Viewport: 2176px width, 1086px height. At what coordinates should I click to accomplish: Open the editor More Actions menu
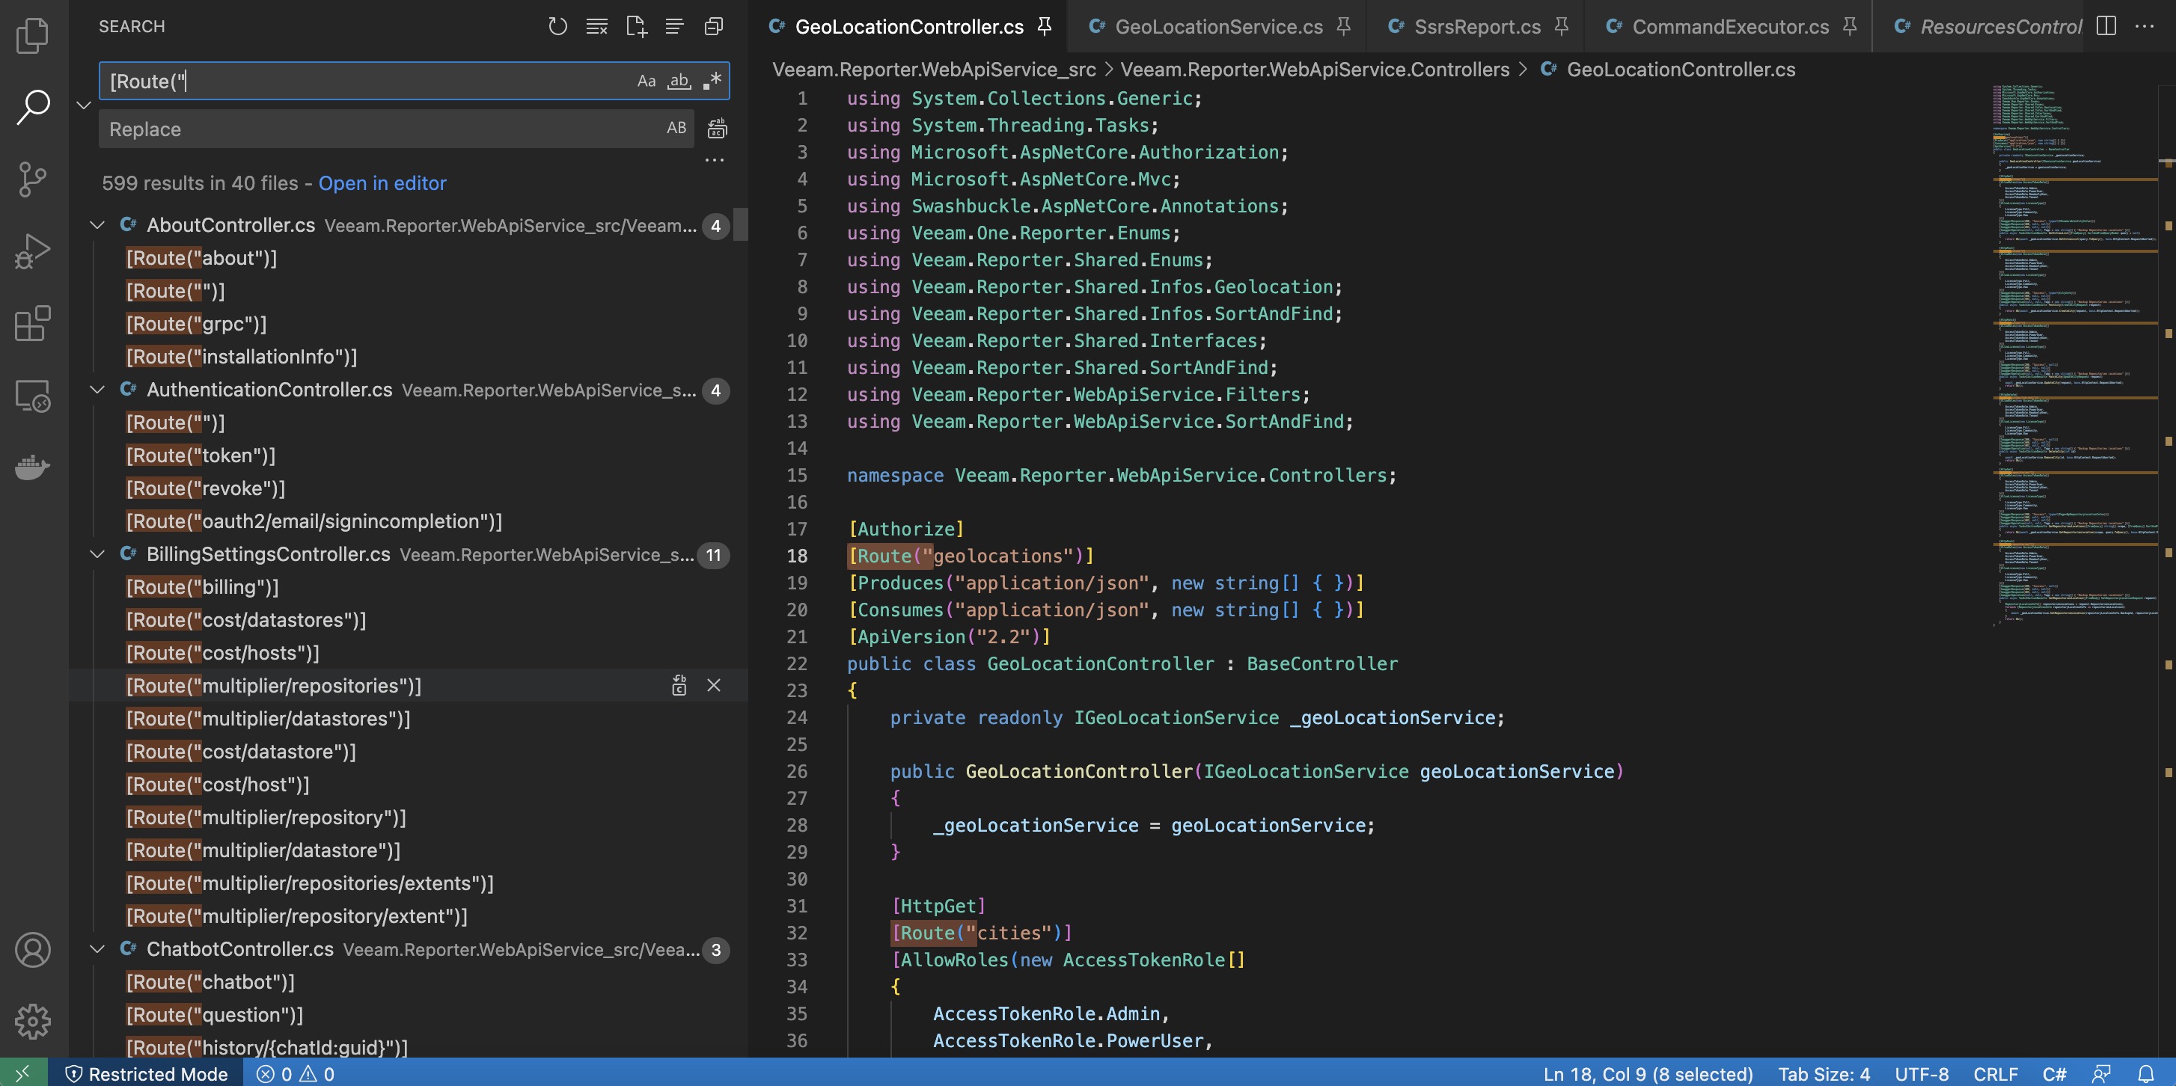[2145, 26]
